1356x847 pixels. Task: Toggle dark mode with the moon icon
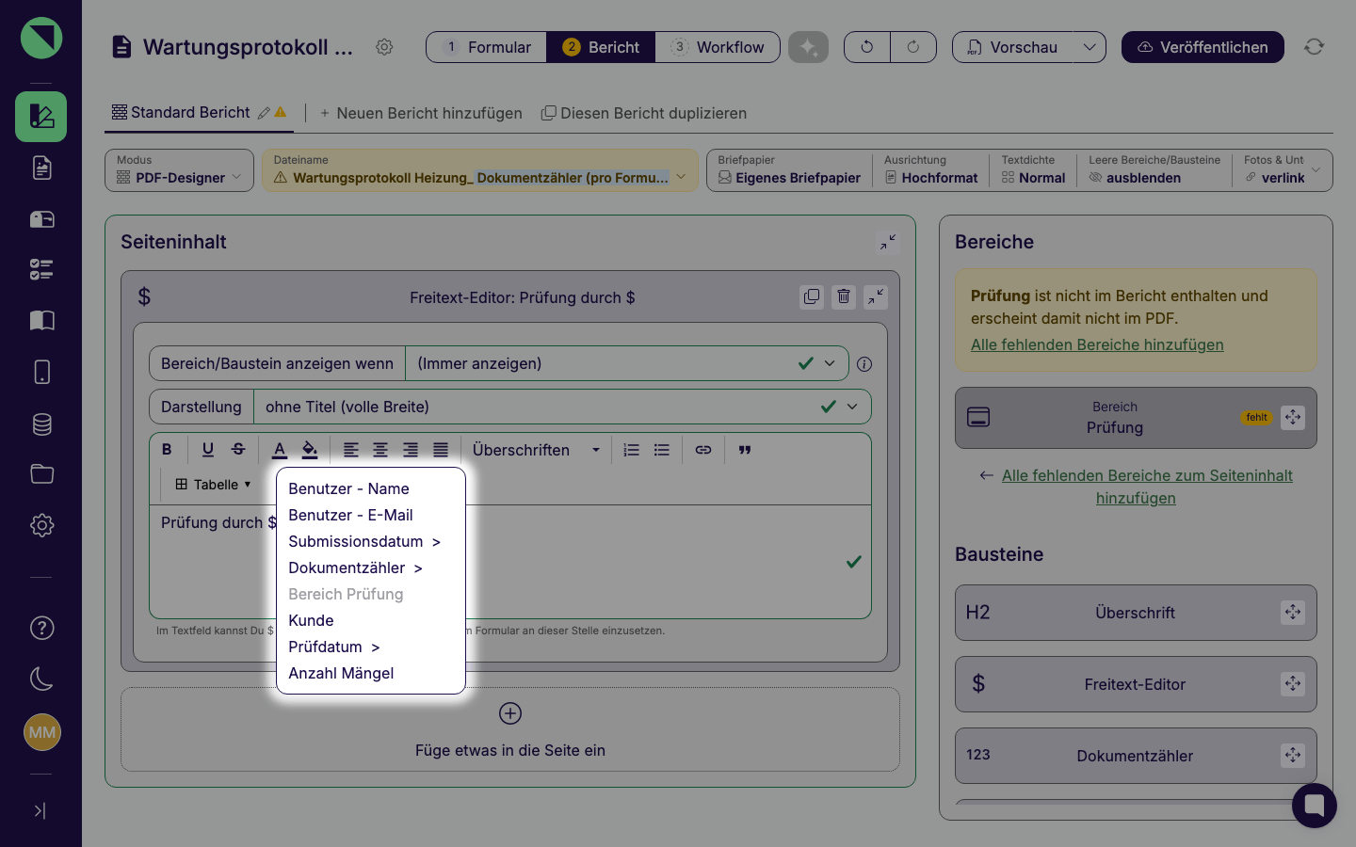pyautogui.click(x=41, y=679)
